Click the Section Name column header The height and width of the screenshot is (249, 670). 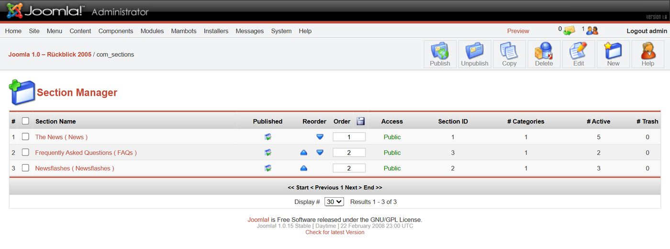pos(56,121)
